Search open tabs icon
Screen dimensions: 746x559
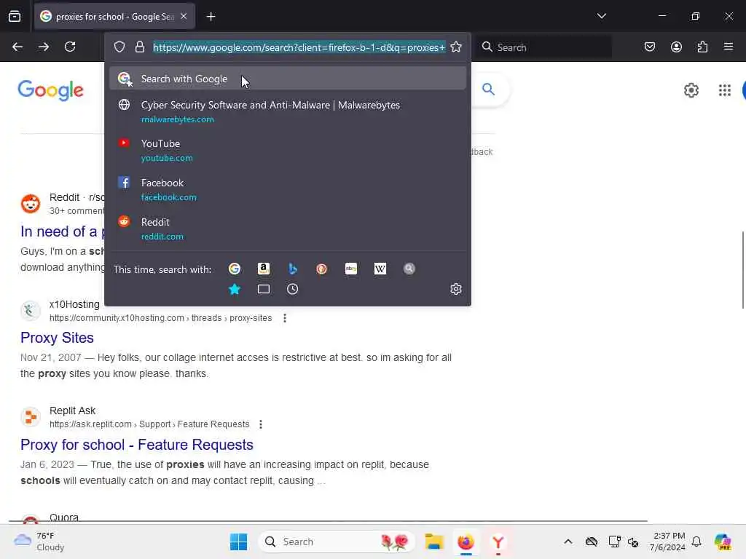pos(264,289)
